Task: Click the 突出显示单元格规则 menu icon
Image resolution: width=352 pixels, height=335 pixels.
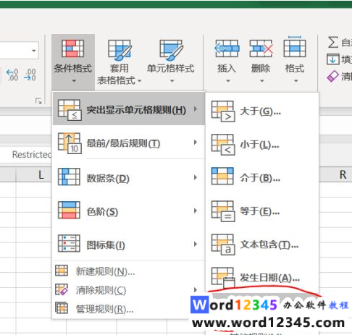Action: coord(70,110)
